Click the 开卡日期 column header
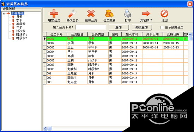Image resolution: width=194 pixels, height=132 pixels. tap(152, 34)
